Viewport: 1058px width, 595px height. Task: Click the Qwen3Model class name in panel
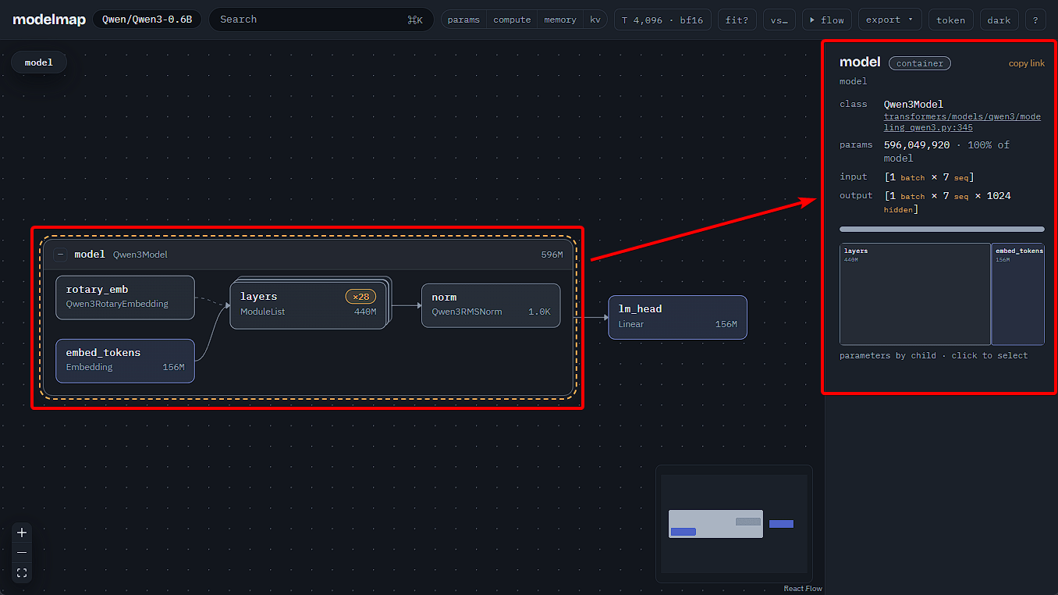click(x=913, y=104)
